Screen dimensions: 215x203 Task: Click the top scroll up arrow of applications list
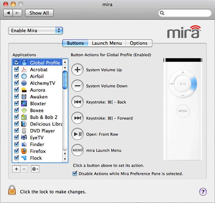[65, 62]
